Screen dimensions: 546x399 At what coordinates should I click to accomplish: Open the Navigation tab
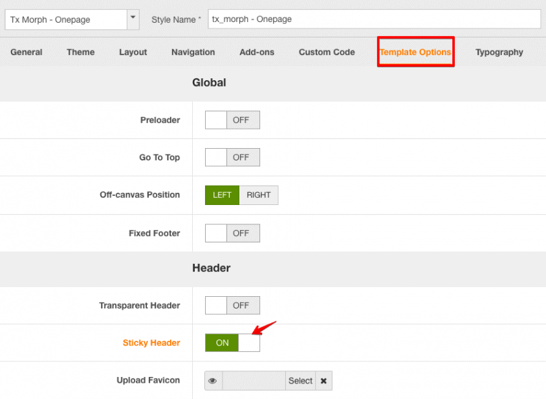(193, 52)
